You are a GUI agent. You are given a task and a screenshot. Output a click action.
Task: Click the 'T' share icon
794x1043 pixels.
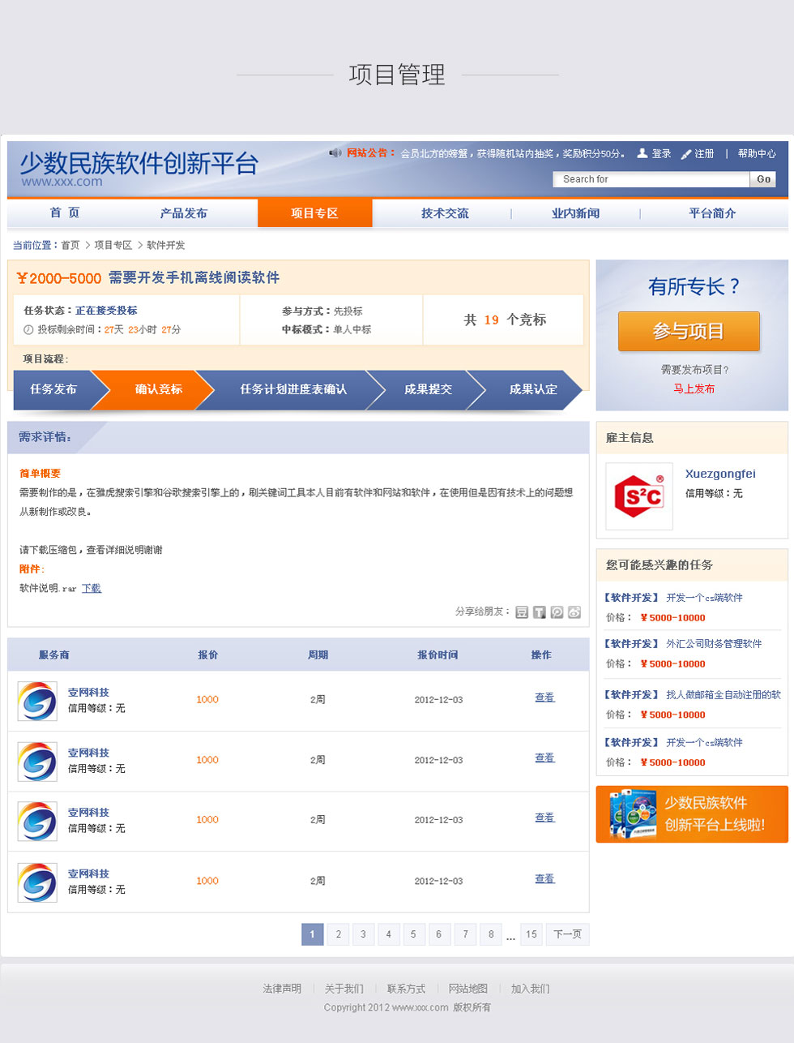click(540, 612)
